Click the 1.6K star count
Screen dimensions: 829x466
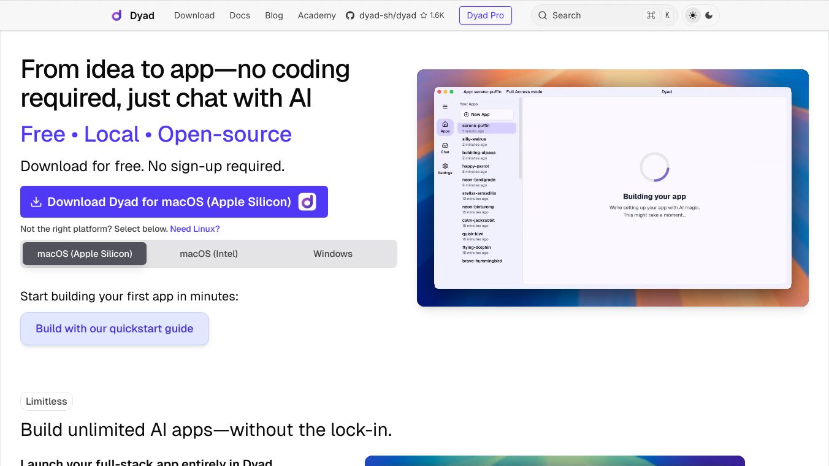coord(437,15)
